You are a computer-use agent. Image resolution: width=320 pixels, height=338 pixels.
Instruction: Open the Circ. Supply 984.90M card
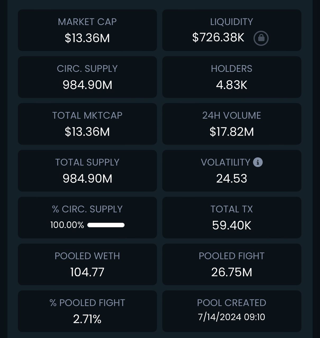(x=87, y=77)
